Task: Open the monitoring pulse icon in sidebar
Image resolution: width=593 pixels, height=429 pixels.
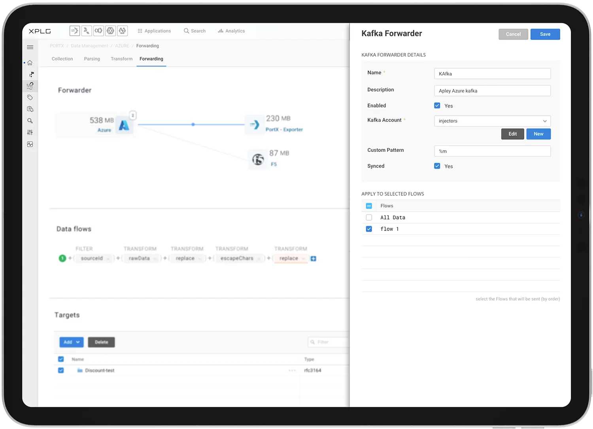Action: [x=30, y=144]
